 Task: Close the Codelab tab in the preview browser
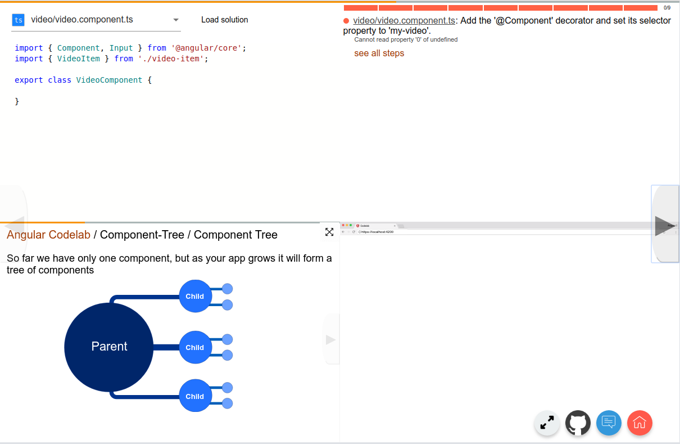tap(395, 226)
